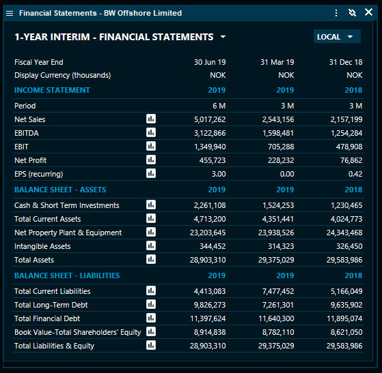Open chart for Total Liabilities & Equity
Image resolution: width=382 pixels, height=373 pixels.
click(x=151, y=345)
